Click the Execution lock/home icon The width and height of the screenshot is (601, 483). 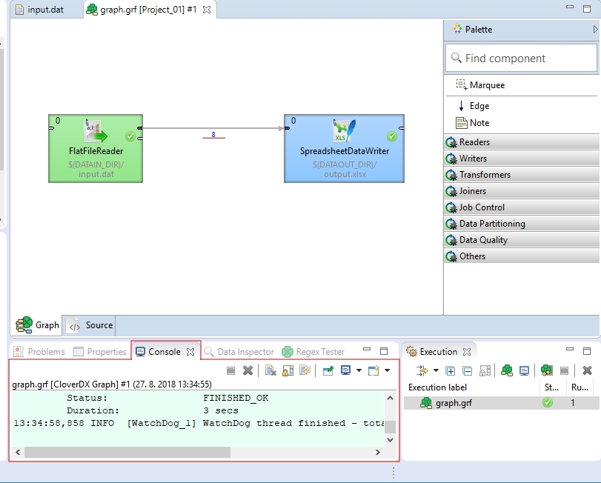485,370
